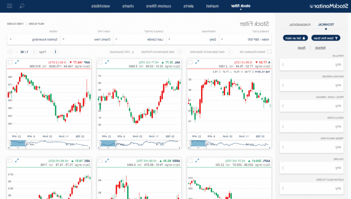This screenshot has height=199, width=351.
Task: Expand the ABC chart to fullscreen
Action: pyautogui.click(x=17, y=160)
